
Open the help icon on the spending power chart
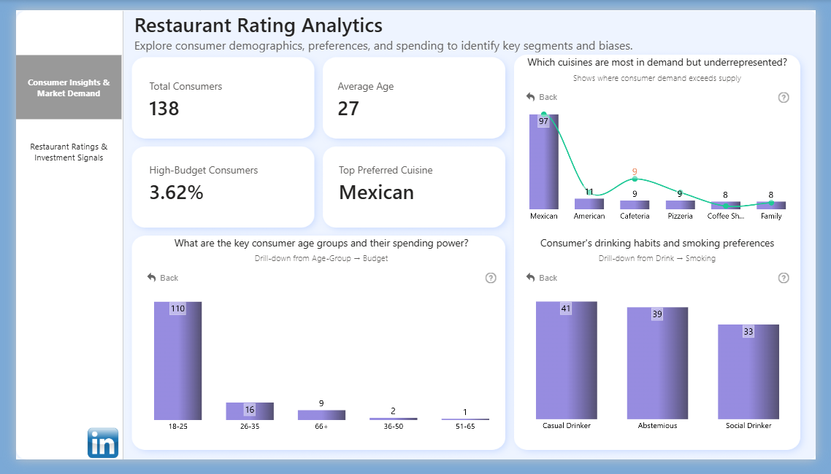click(x=490, y=278)
